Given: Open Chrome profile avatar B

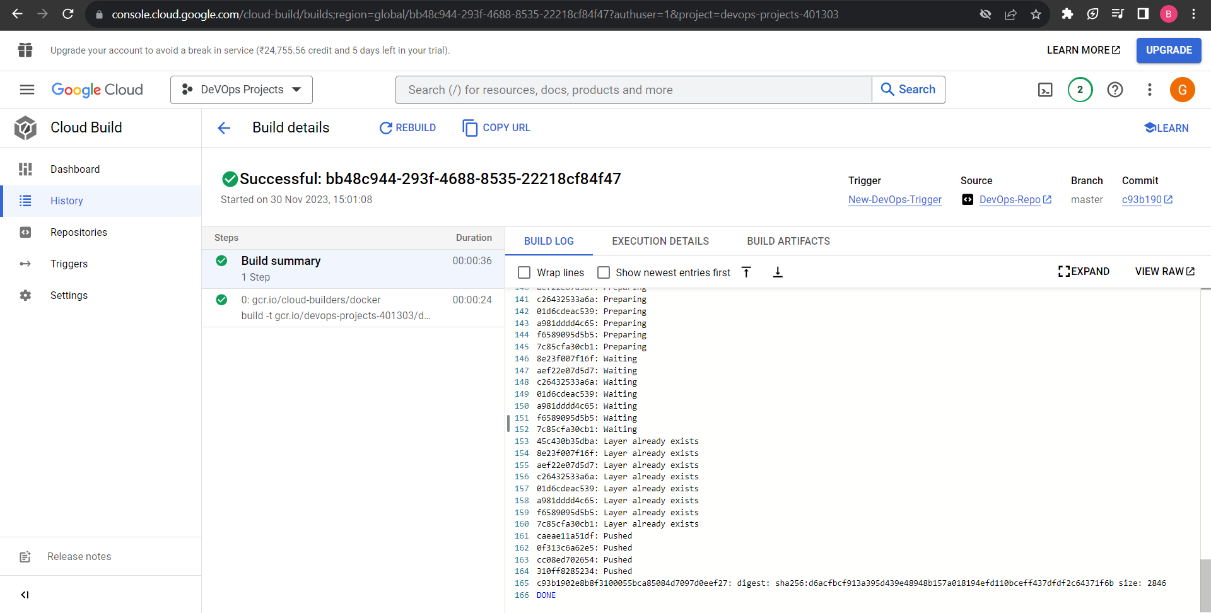Looking at the screenshot, I should coord(1168,14).
